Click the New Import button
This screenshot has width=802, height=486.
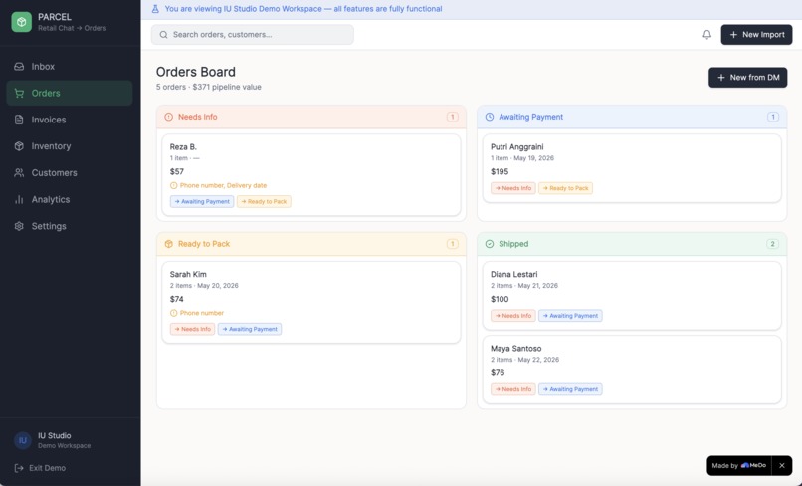(756, 34)
